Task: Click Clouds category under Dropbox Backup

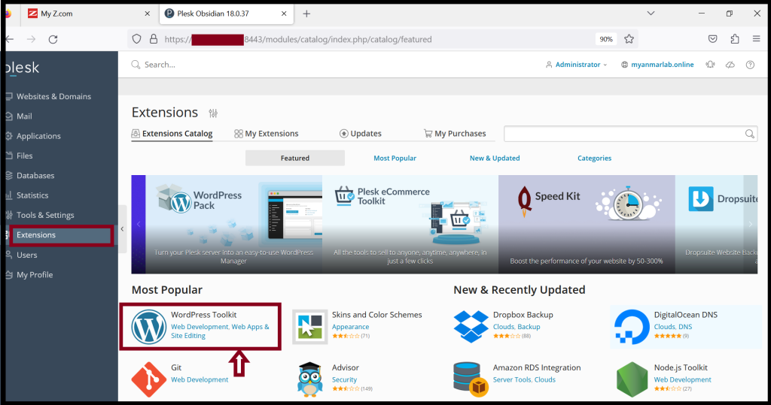Action: point(504,326)
